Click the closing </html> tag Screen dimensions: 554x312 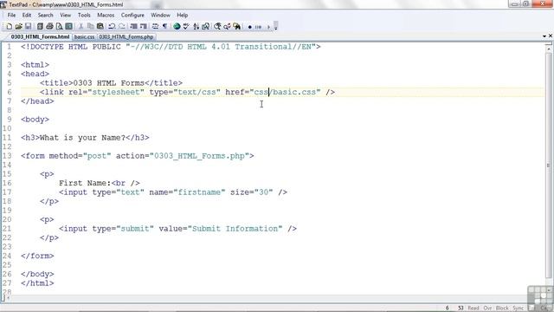[x=37, y=283]
